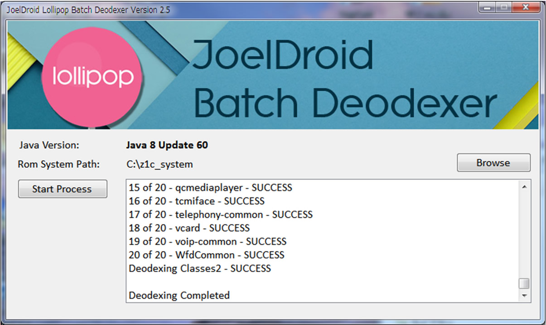Maximize the JoelDroid window

click(504, 7)
